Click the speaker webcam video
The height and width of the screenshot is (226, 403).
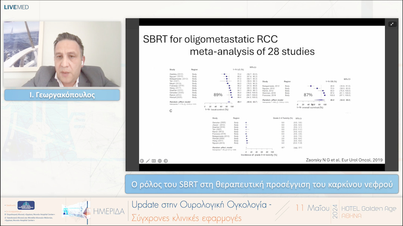62,54
